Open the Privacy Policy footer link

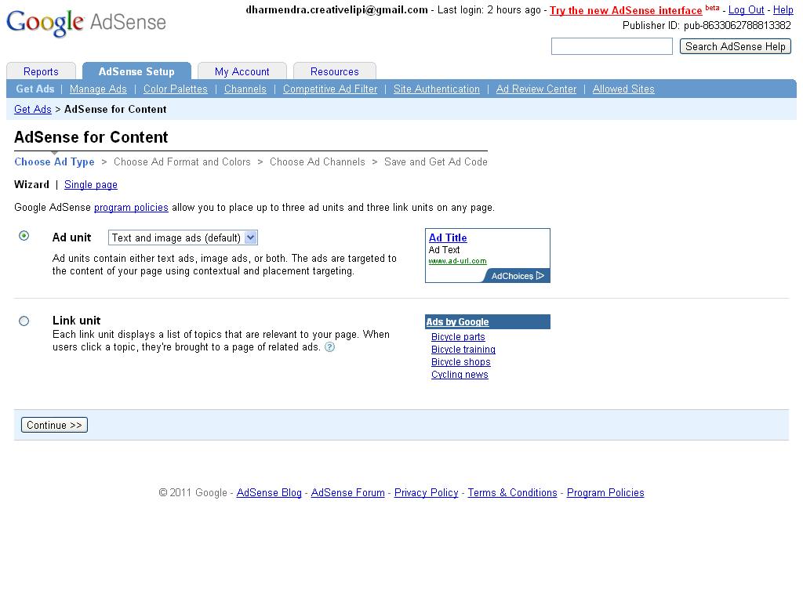click(x=426, y=492)
